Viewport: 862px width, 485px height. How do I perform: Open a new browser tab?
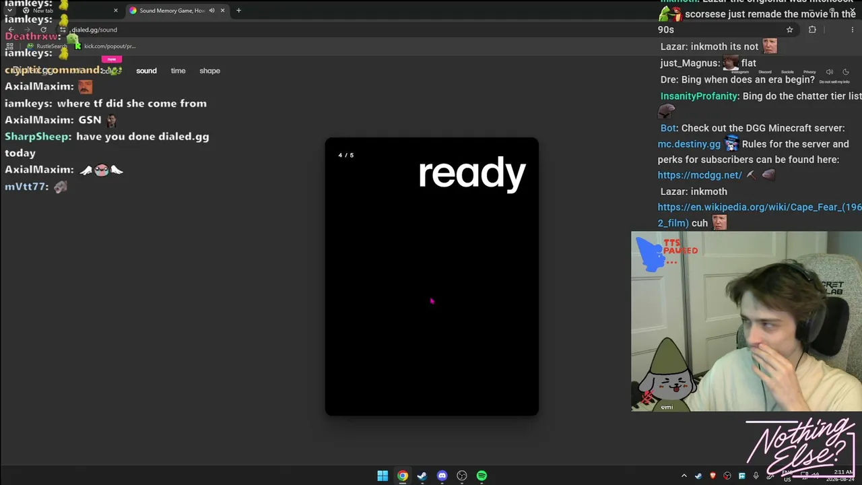(x=238, y=10)
